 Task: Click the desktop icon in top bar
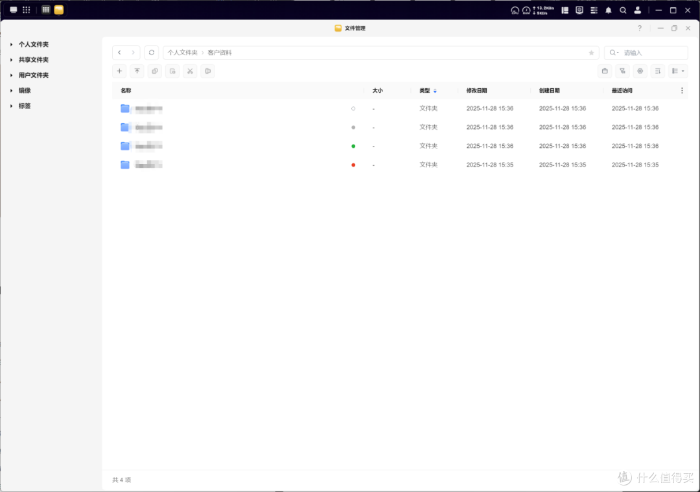point(14,10)
